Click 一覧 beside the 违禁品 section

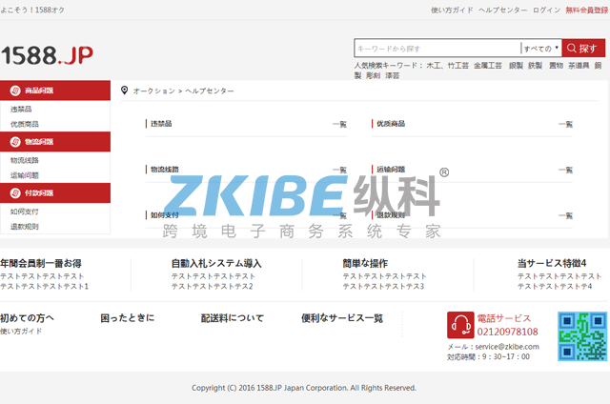pos(339,124)
